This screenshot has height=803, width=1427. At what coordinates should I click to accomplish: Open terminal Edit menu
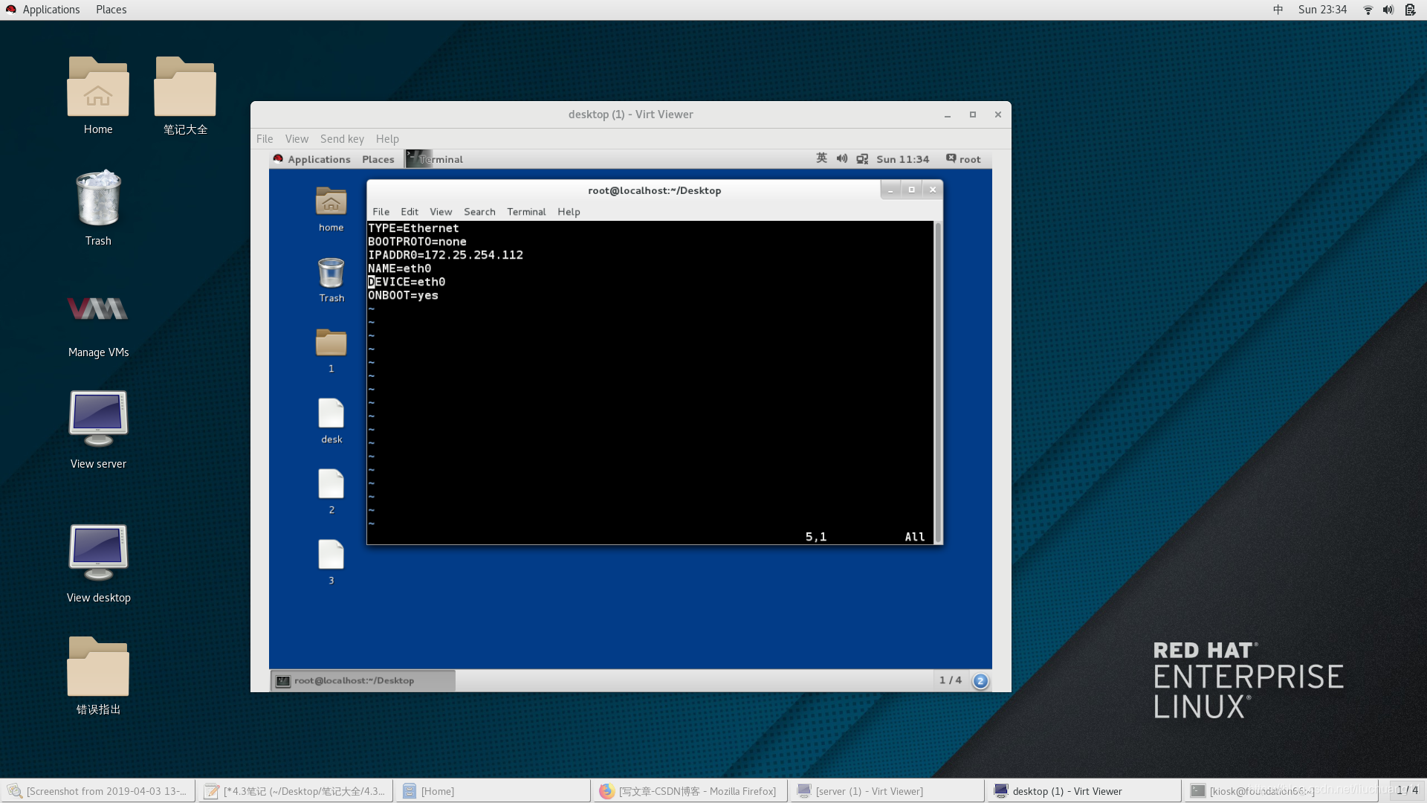410,212
